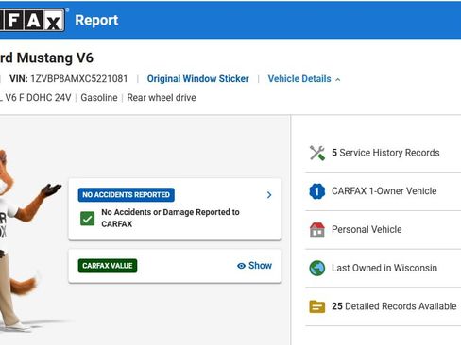Click '5 Service History Records' text
Viewport: 461px width, 345px height.
tap(385, 153)
